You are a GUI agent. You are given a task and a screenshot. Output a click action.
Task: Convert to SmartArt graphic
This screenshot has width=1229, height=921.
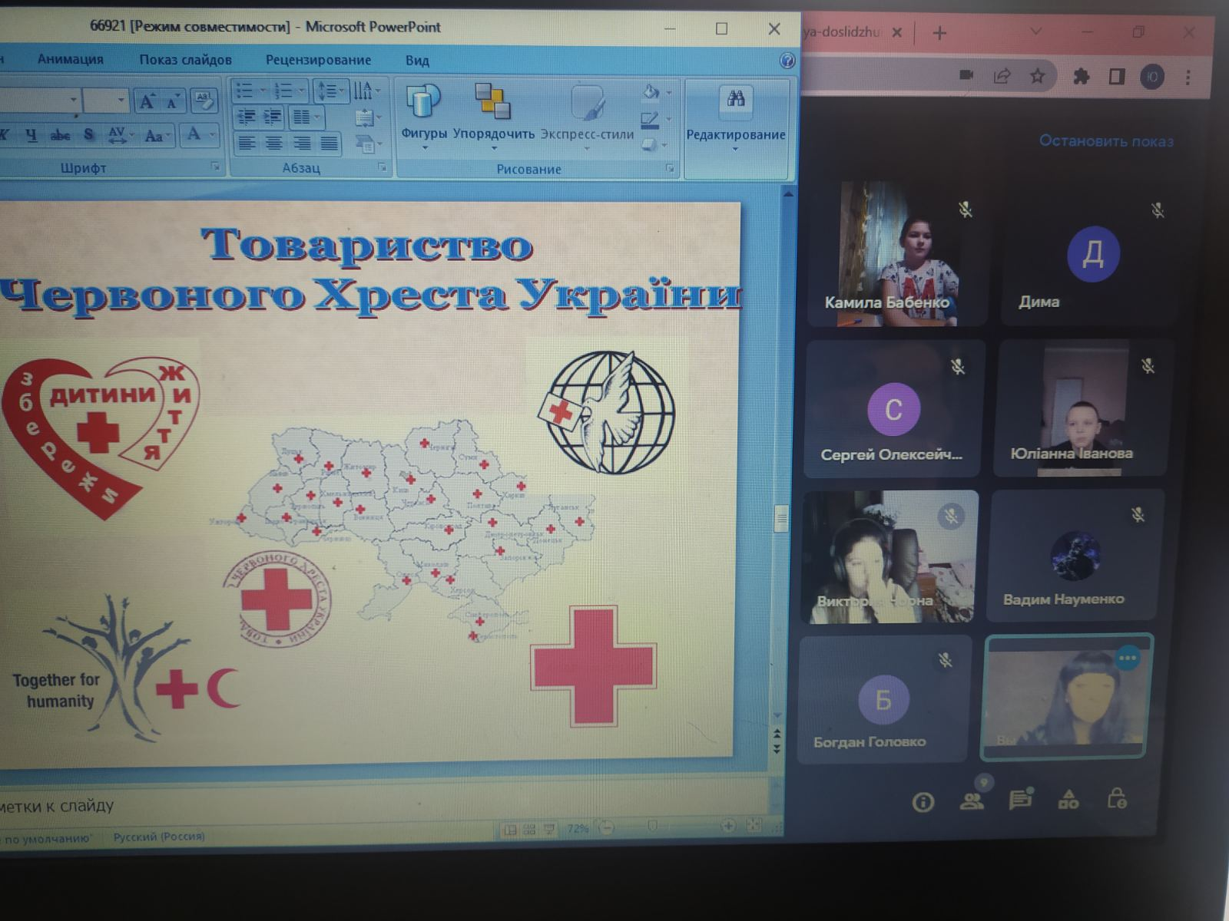tap(368, 144)
